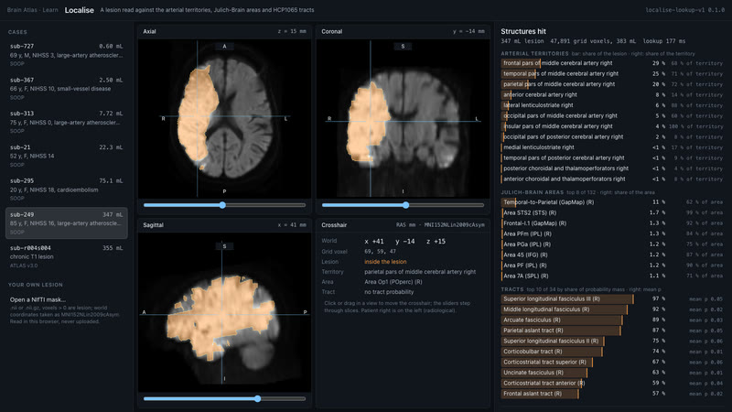Select case sub-367

point(66,88)
